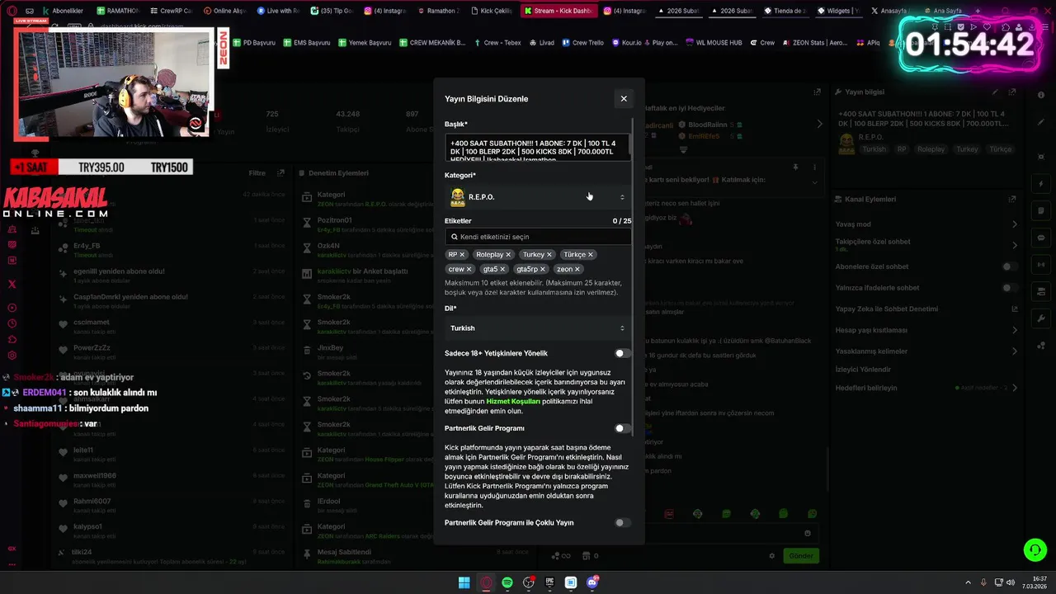Open the Windows Start menu

pyautogui.click(x=464, y=582)
